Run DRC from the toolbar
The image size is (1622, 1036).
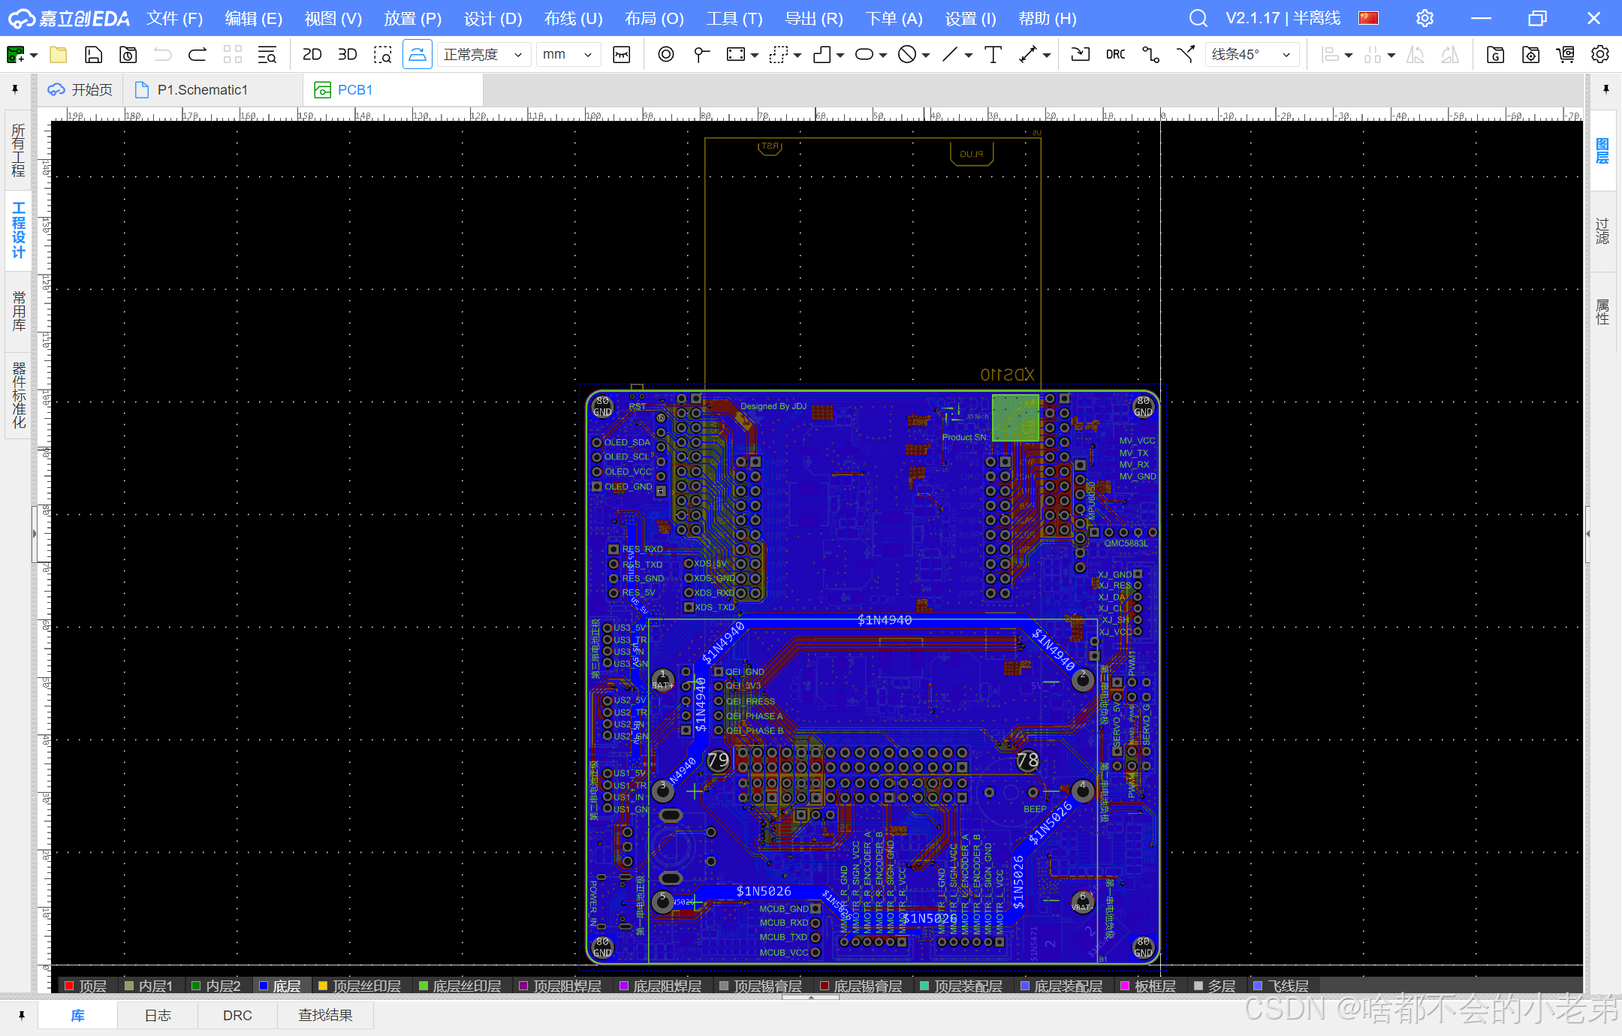coord(1115,55)
